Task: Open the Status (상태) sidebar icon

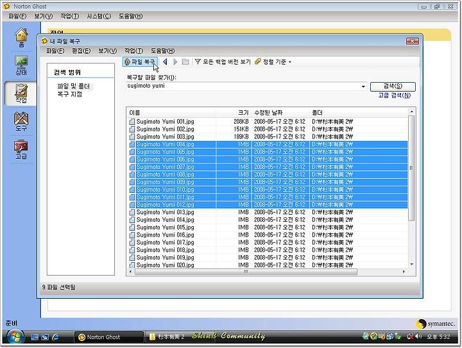Action: [x=21, y=65]
